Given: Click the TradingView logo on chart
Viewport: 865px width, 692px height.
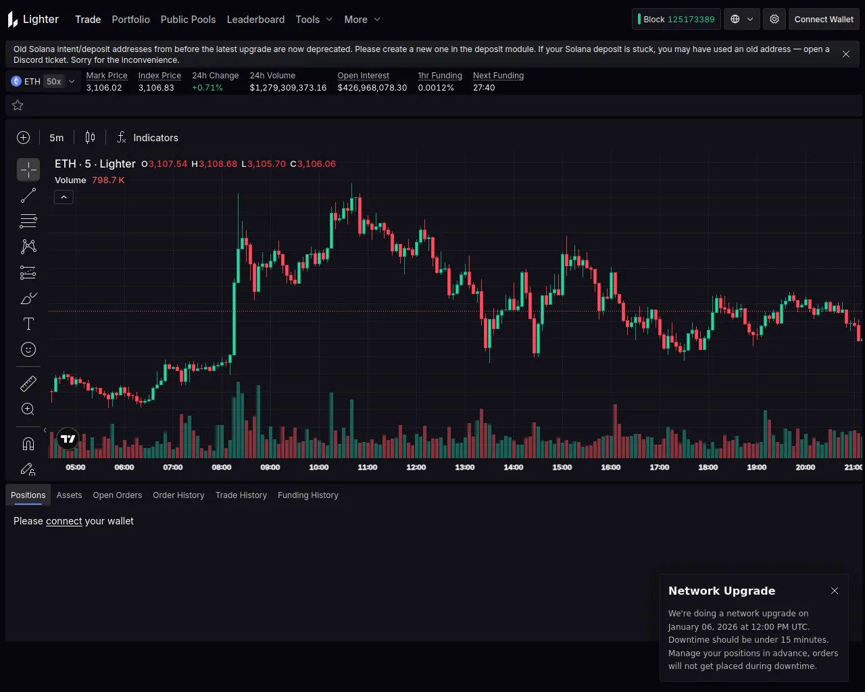Looking at the screenshot, I should pos(68,439).
